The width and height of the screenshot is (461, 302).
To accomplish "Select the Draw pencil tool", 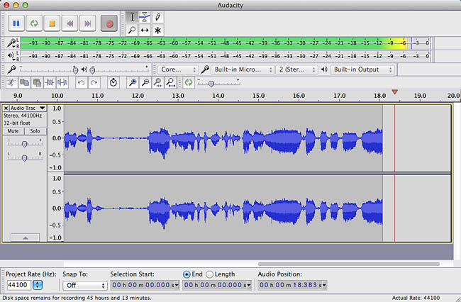I will click(157, 17).
